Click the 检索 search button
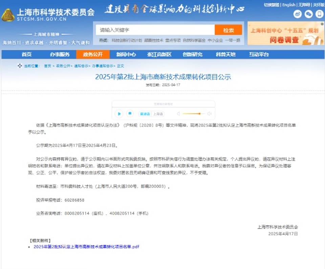Screen dimensions: 325x269 pyautogui.click(x=229, y=30)
